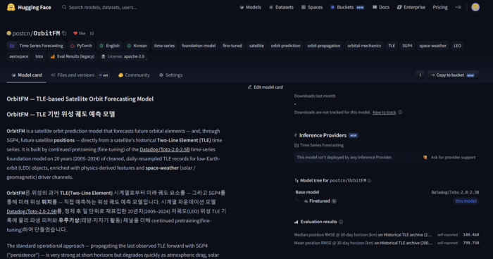
Task: Switch to the Community tab
Action: click(135, 75)
